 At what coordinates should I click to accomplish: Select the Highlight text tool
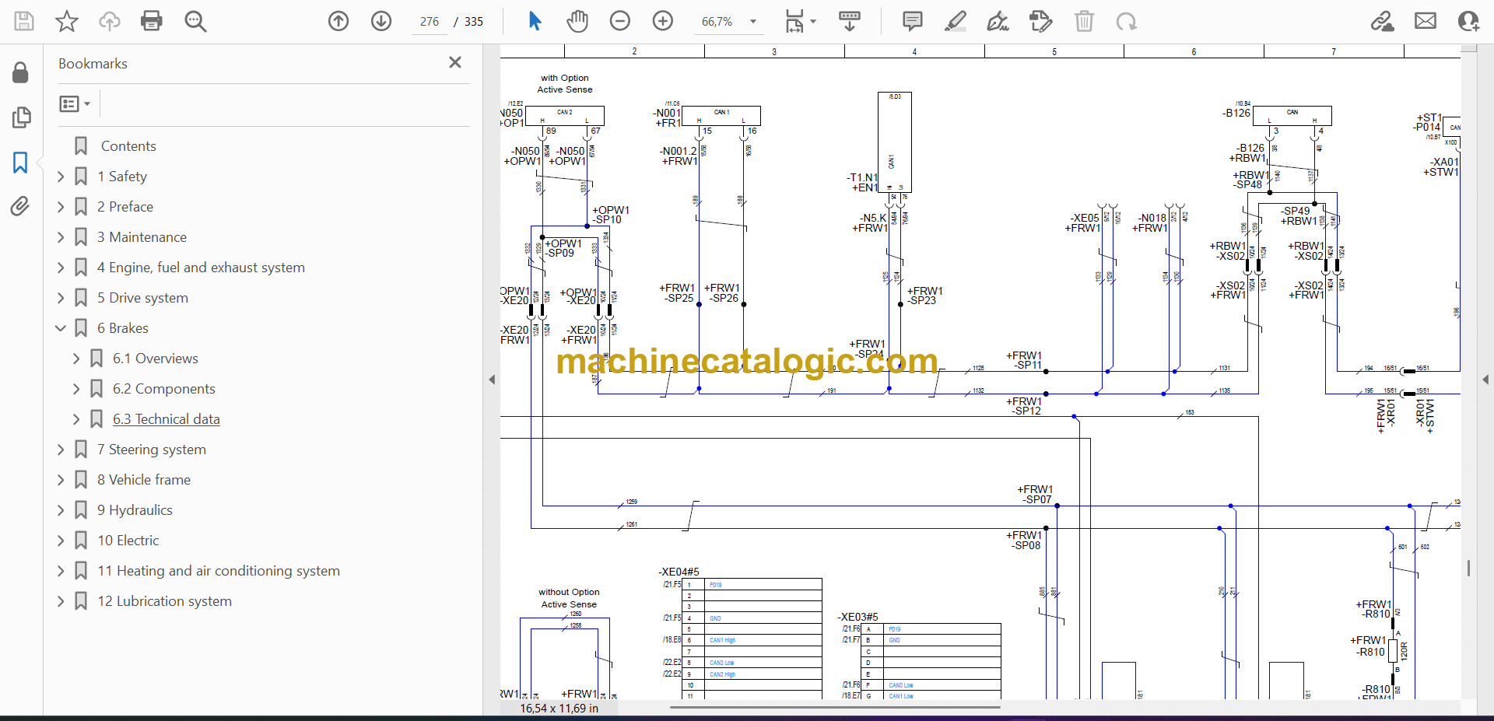click(955, 21)
